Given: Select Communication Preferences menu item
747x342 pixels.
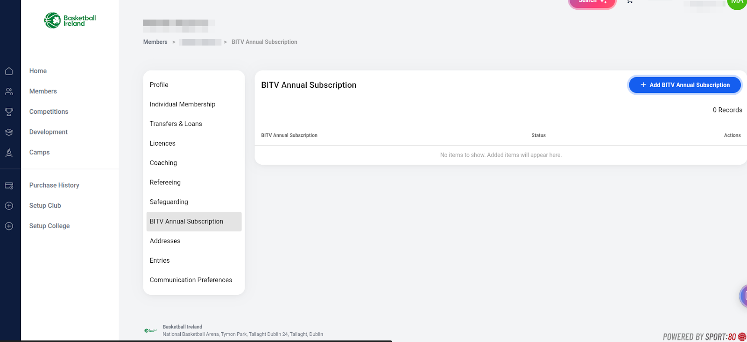Looking at the screenshot, I should [x=191, y=280].
